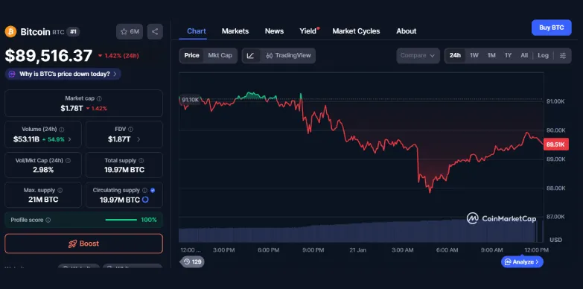This screenshot has width=583, height=289.
Task: Select the 1Y time range
Action: (508, 55)
